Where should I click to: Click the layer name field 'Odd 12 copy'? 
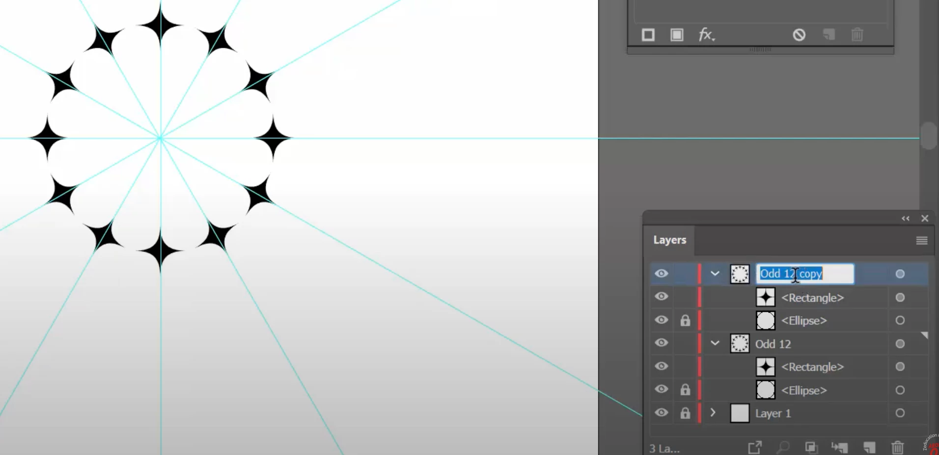pos(805,274)
